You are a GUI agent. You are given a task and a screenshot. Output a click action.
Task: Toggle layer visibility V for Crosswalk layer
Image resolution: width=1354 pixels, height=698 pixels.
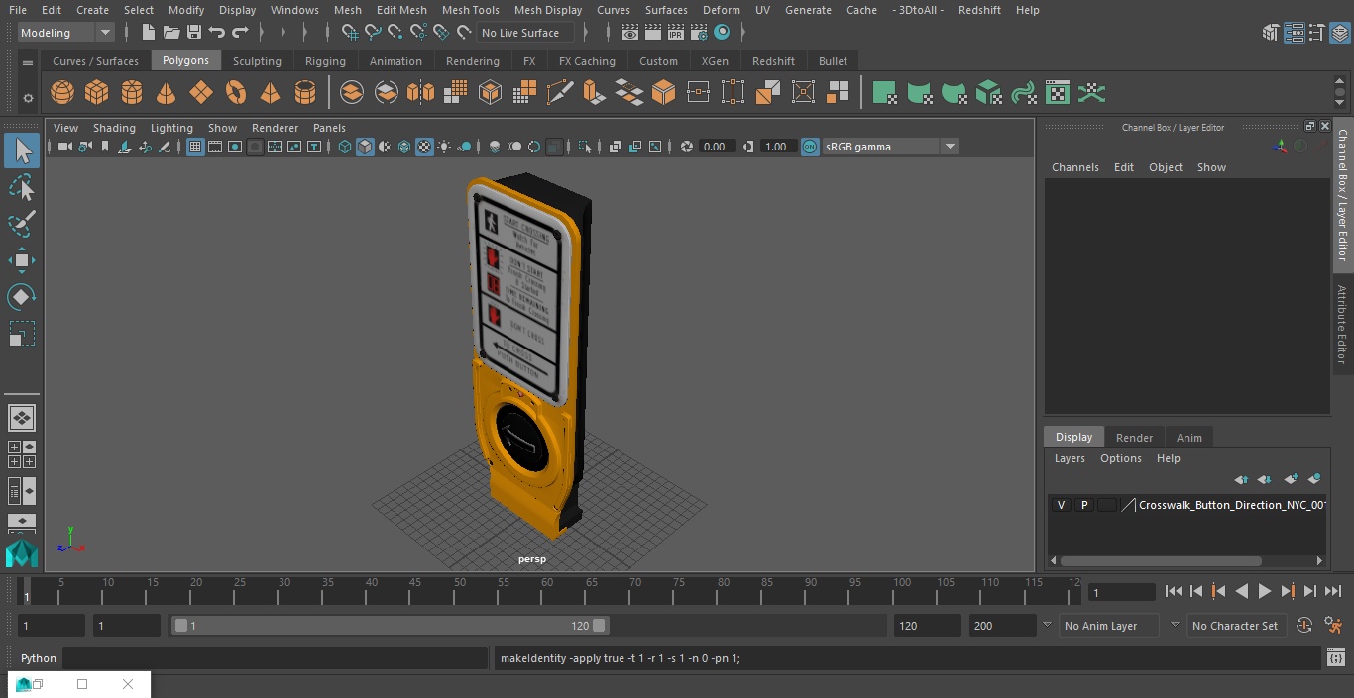(1061, 505)
